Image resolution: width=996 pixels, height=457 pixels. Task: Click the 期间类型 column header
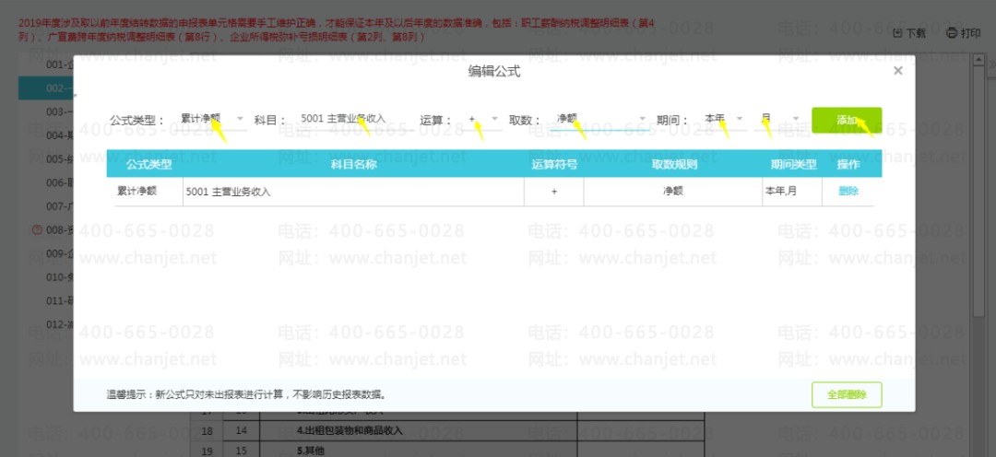pos(793,164)
